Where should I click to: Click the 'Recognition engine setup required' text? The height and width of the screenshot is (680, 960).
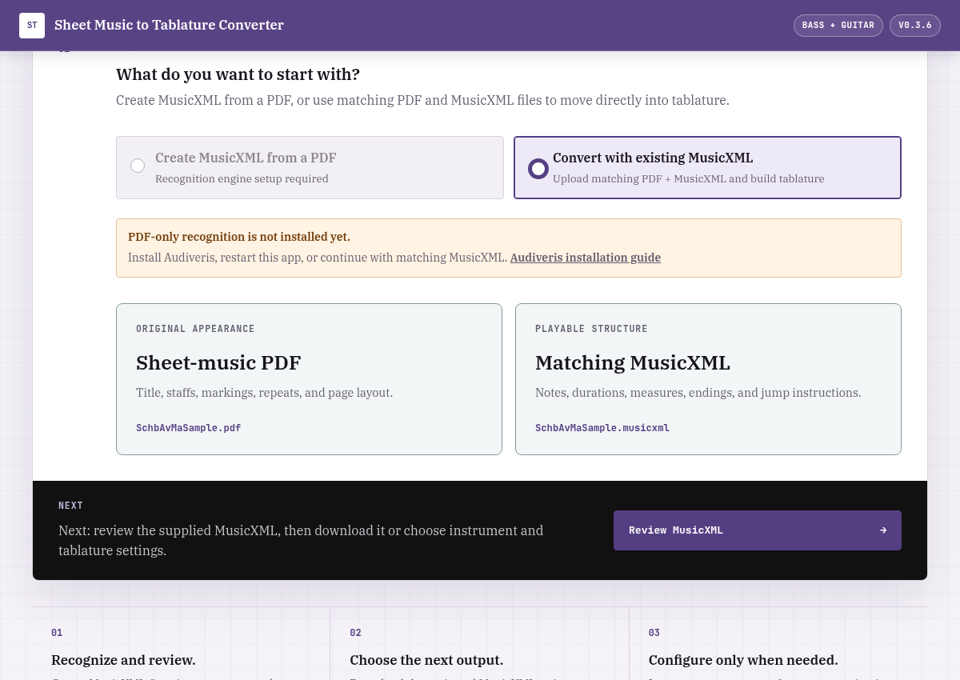tap(242, 178)
